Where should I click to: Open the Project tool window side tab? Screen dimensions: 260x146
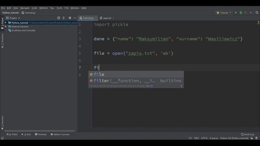[x=2, y=23]
